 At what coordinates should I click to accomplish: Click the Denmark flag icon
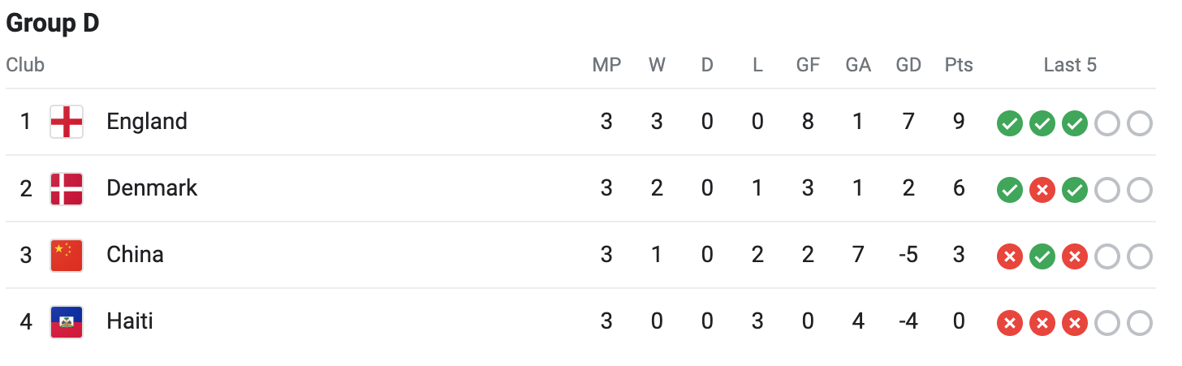click(67, 189)
